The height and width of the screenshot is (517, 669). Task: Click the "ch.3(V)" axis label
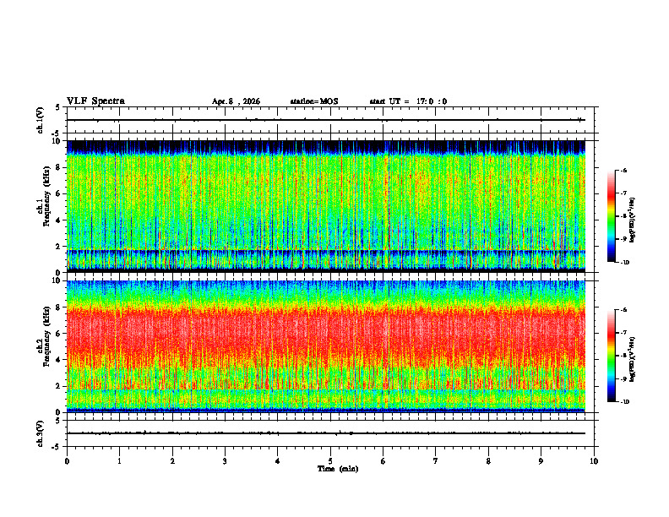tap(41, 433)
